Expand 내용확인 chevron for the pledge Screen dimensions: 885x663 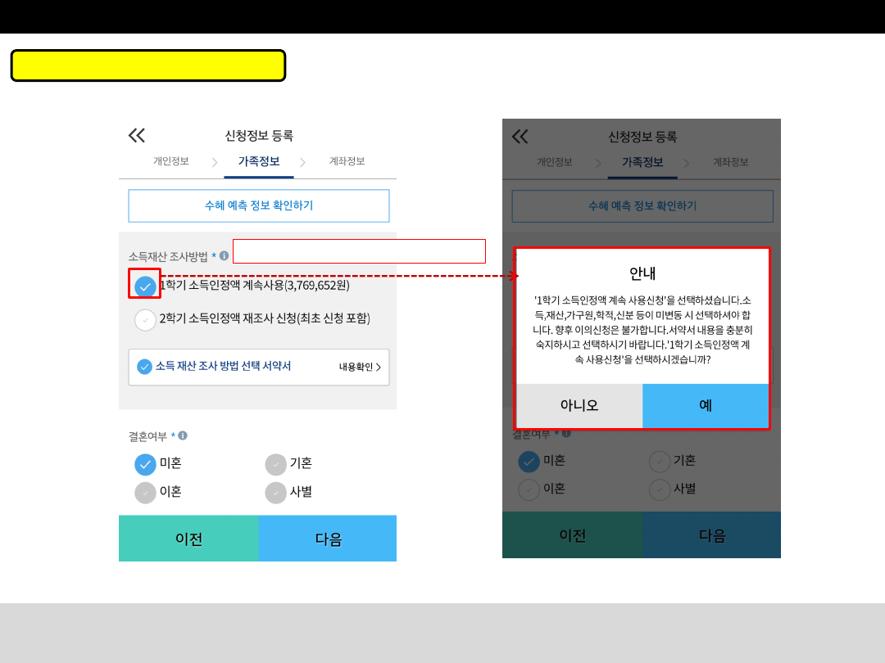(378, 367)
